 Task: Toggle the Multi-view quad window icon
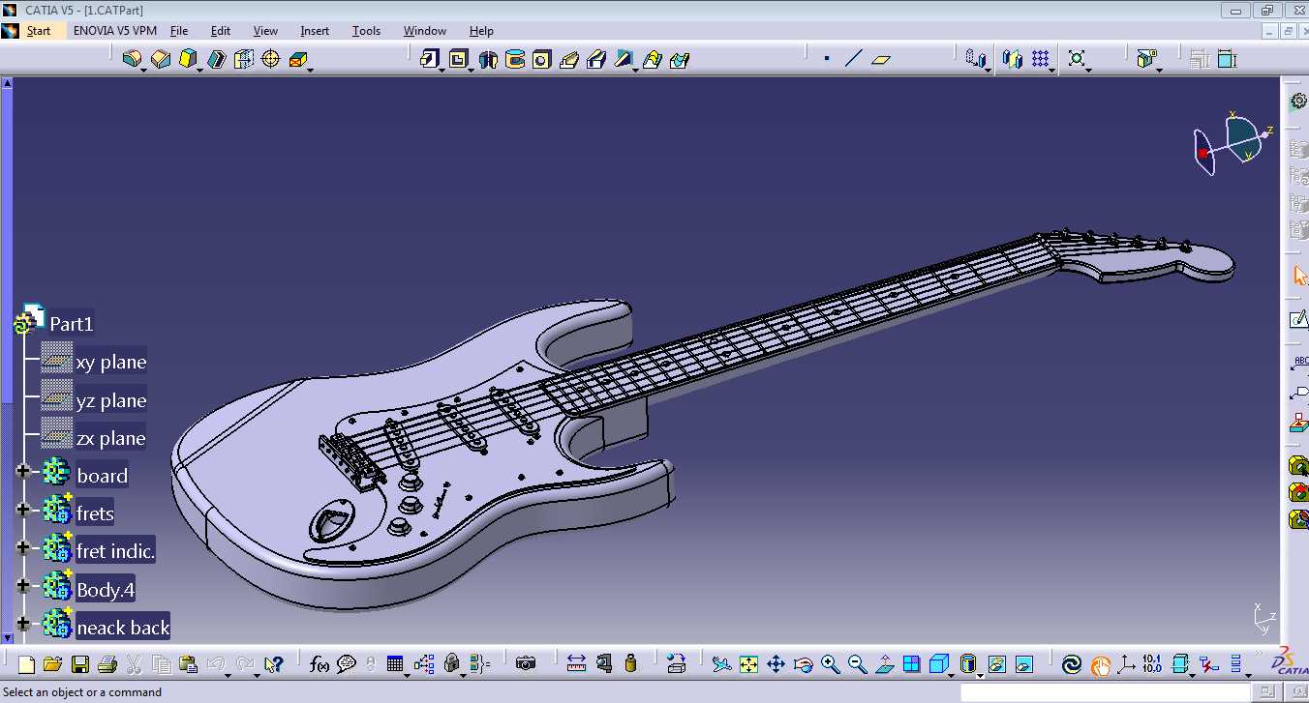tap(911, 664)
